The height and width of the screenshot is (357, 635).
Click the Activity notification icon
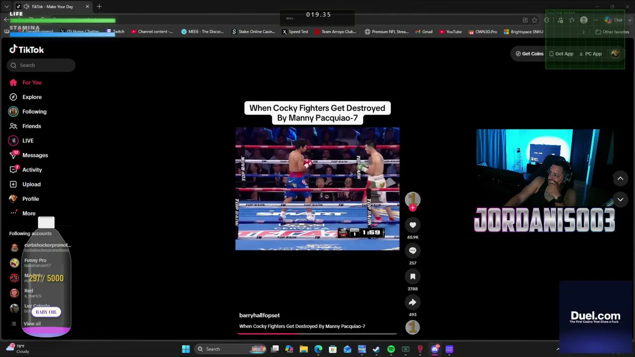tap(13, 170)
